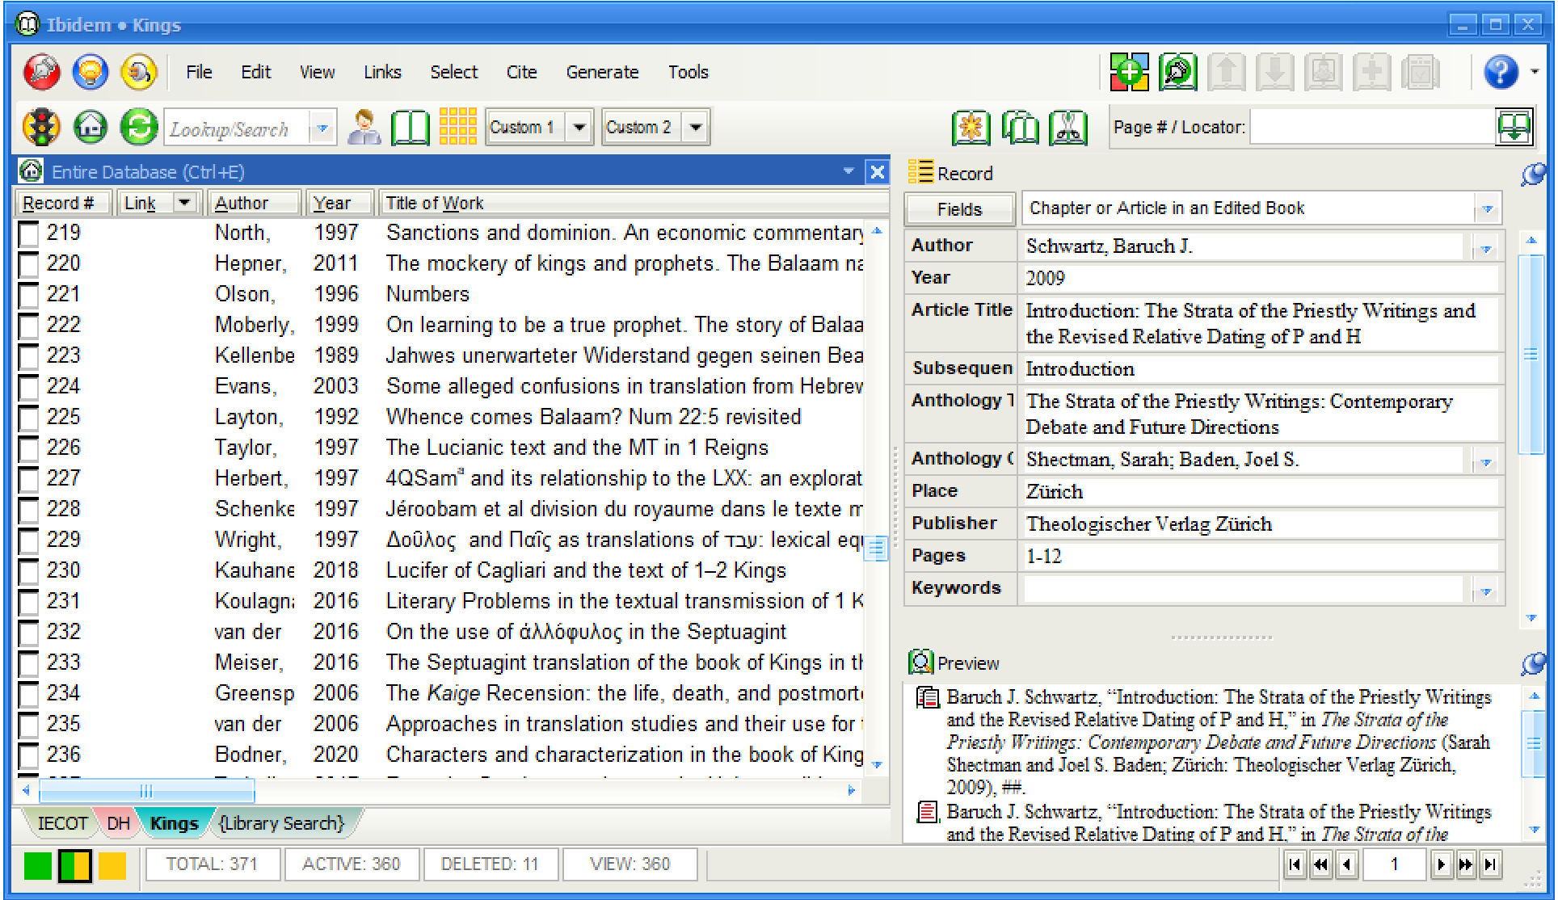Click the green home icon in toolbar

(x=91, y=128)
